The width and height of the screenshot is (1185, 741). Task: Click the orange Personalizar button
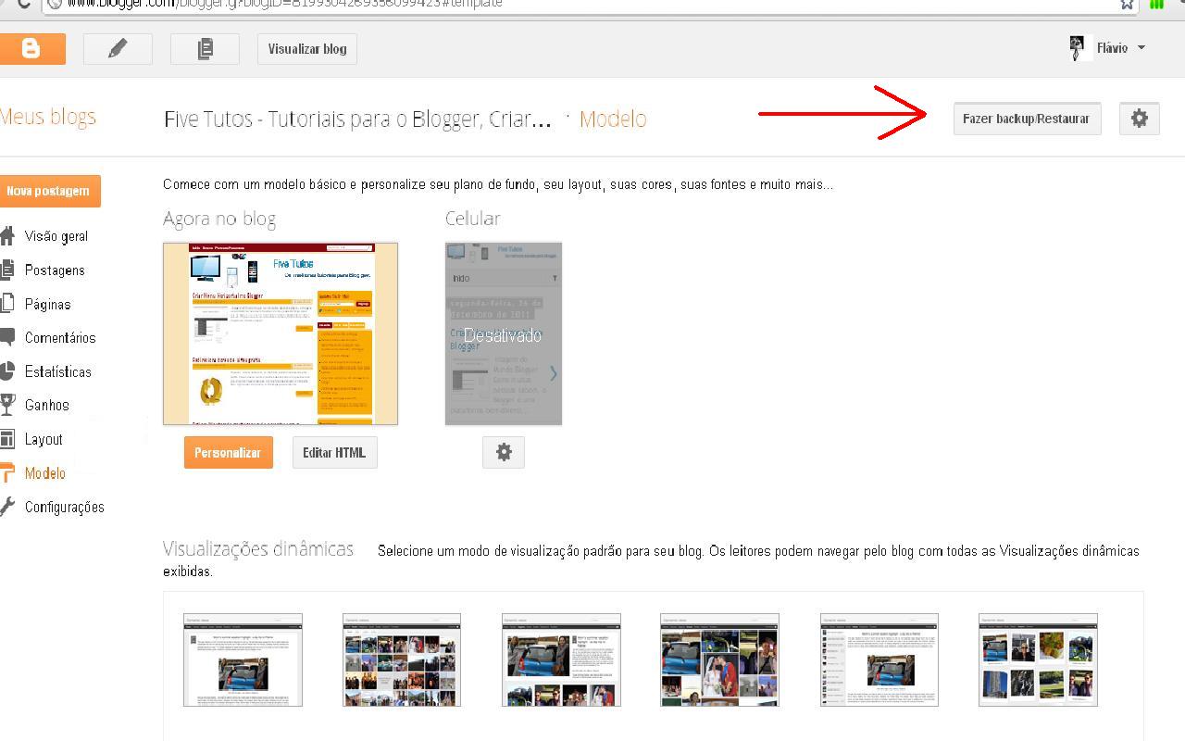228,452
